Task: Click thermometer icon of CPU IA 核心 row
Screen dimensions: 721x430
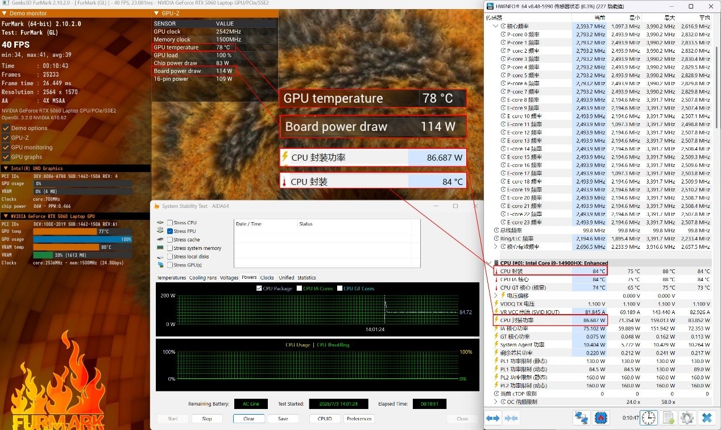Action: coord(496,279)
